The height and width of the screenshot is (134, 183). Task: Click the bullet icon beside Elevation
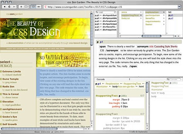(1, 101)
